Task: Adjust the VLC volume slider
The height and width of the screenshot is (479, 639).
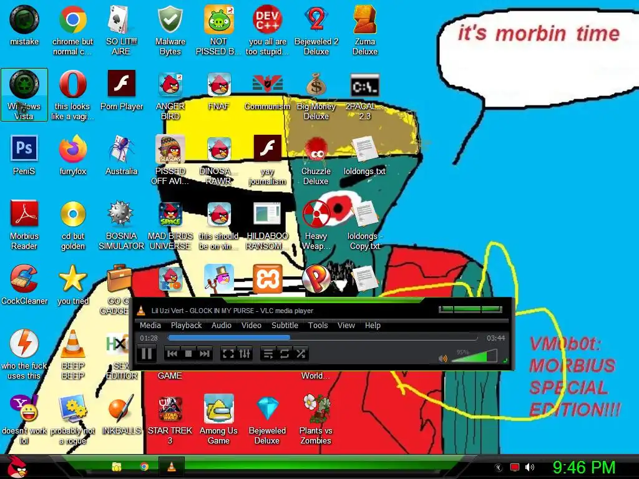Action: click(x=475, y=356)
